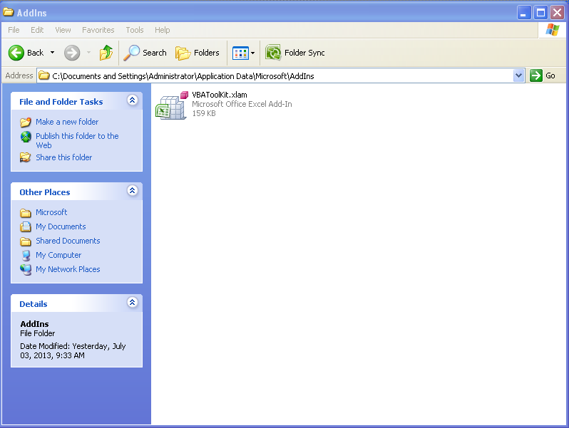Go to Shared Documents link
The image size is (569, 428).
pos(68,241)
